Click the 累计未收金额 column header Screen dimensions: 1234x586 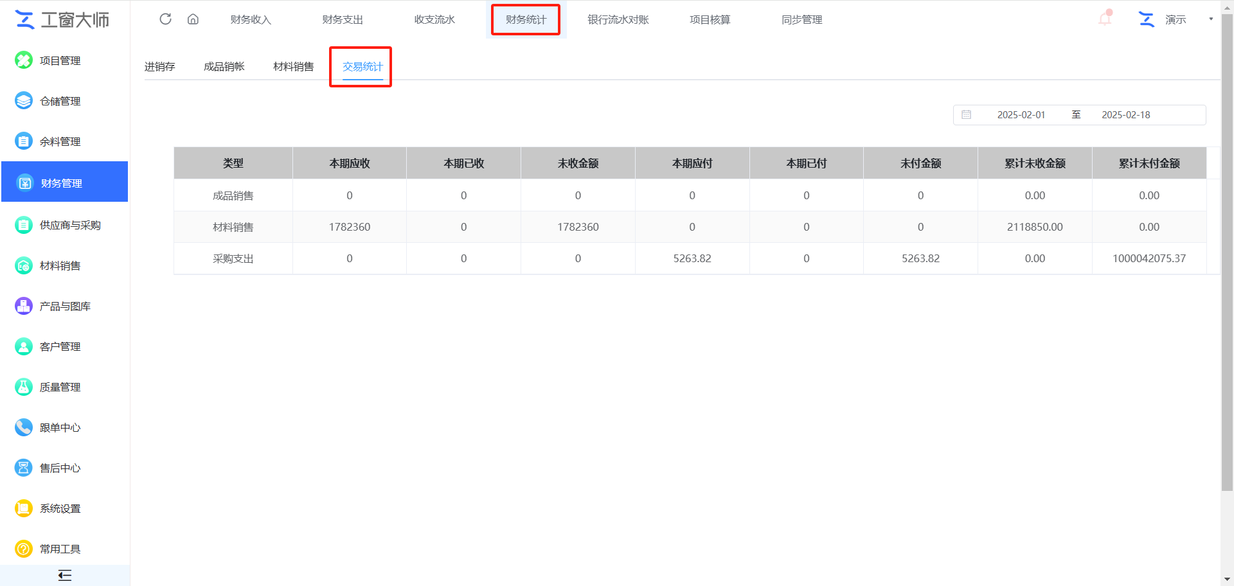click(1034, 163)
